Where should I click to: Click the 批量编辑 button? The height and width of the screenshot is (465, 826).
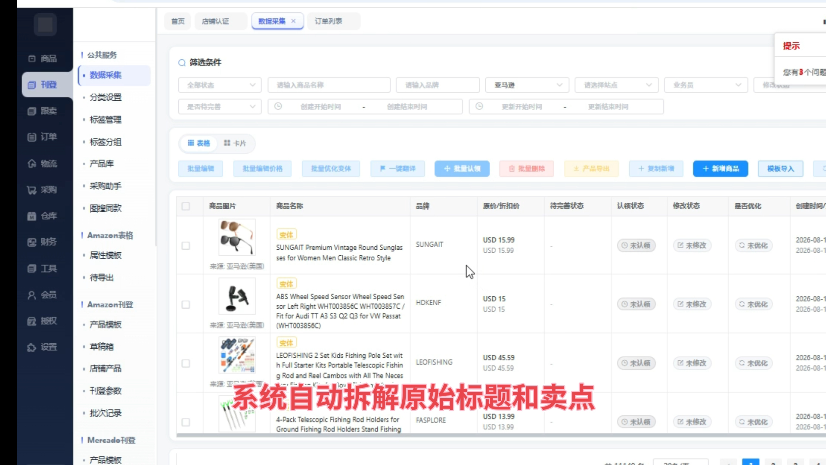pos(201,169)
